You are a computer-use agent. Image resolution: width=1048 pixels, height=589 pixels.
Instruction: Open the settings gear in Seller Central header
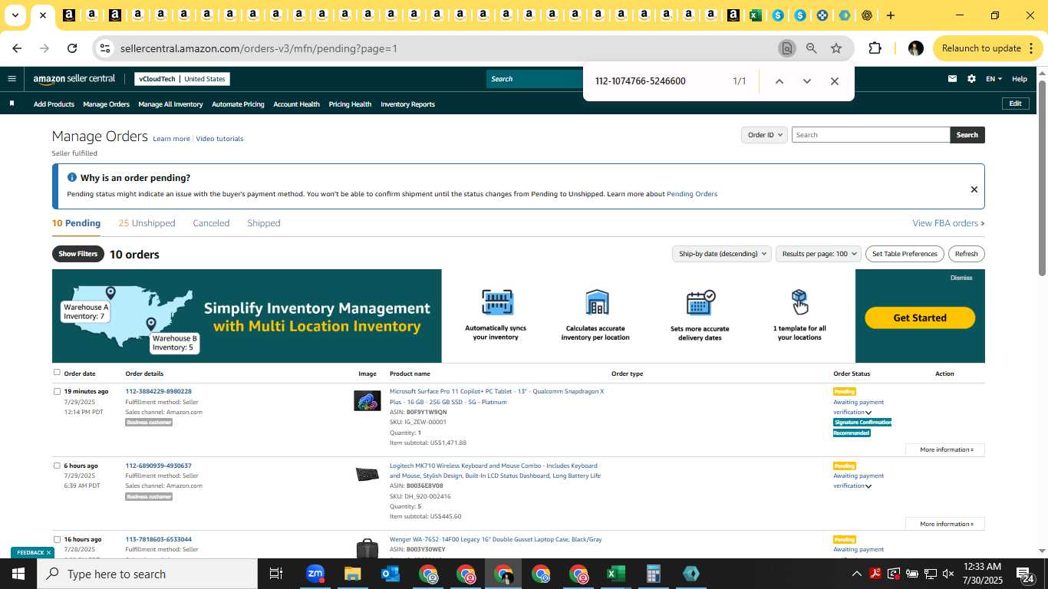971,78
